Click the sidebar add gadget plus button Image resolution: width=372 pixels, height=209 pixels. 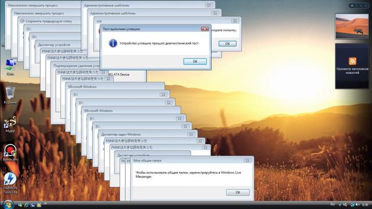click(352, 6)
